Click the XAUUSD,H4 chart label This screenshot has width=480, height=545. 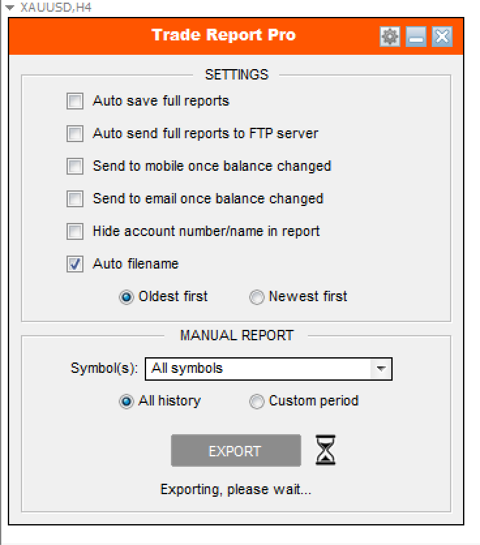coord(48,7)
